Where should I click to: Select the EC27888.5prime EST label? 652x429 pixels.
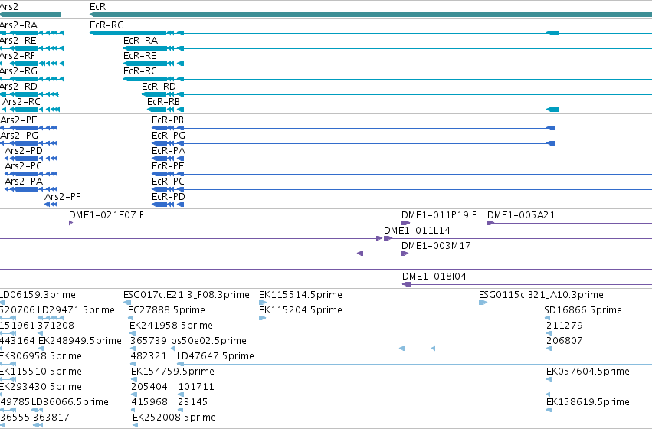tap(167, 310)
